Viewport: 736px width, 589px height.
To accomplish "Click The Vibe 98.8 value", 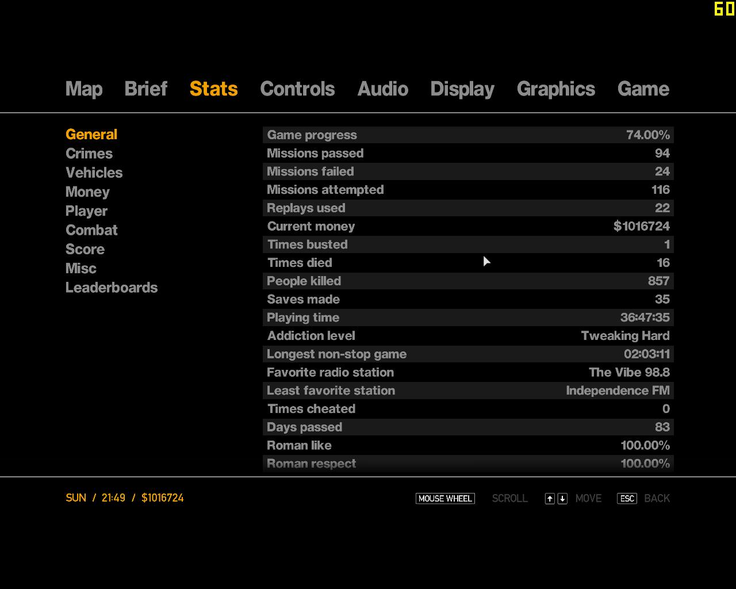I will 629,372.
